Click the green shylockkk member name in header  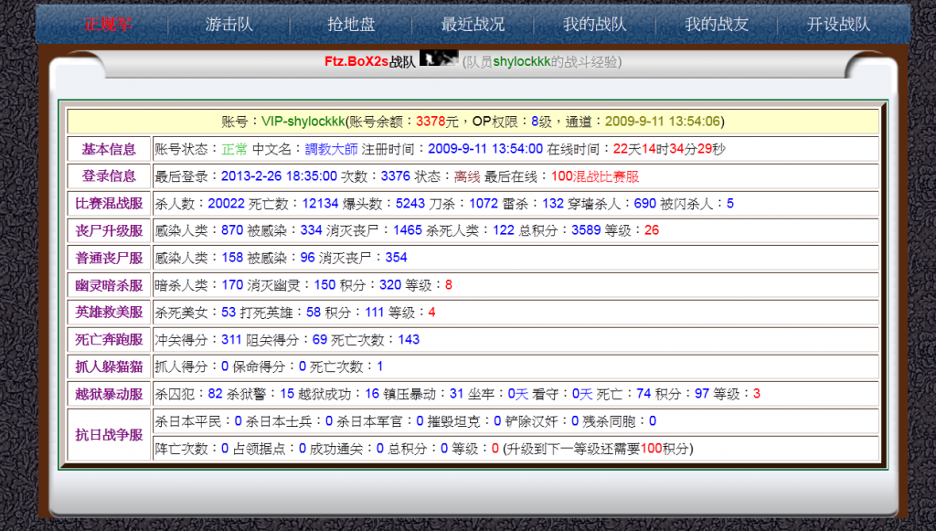(522, 61)
